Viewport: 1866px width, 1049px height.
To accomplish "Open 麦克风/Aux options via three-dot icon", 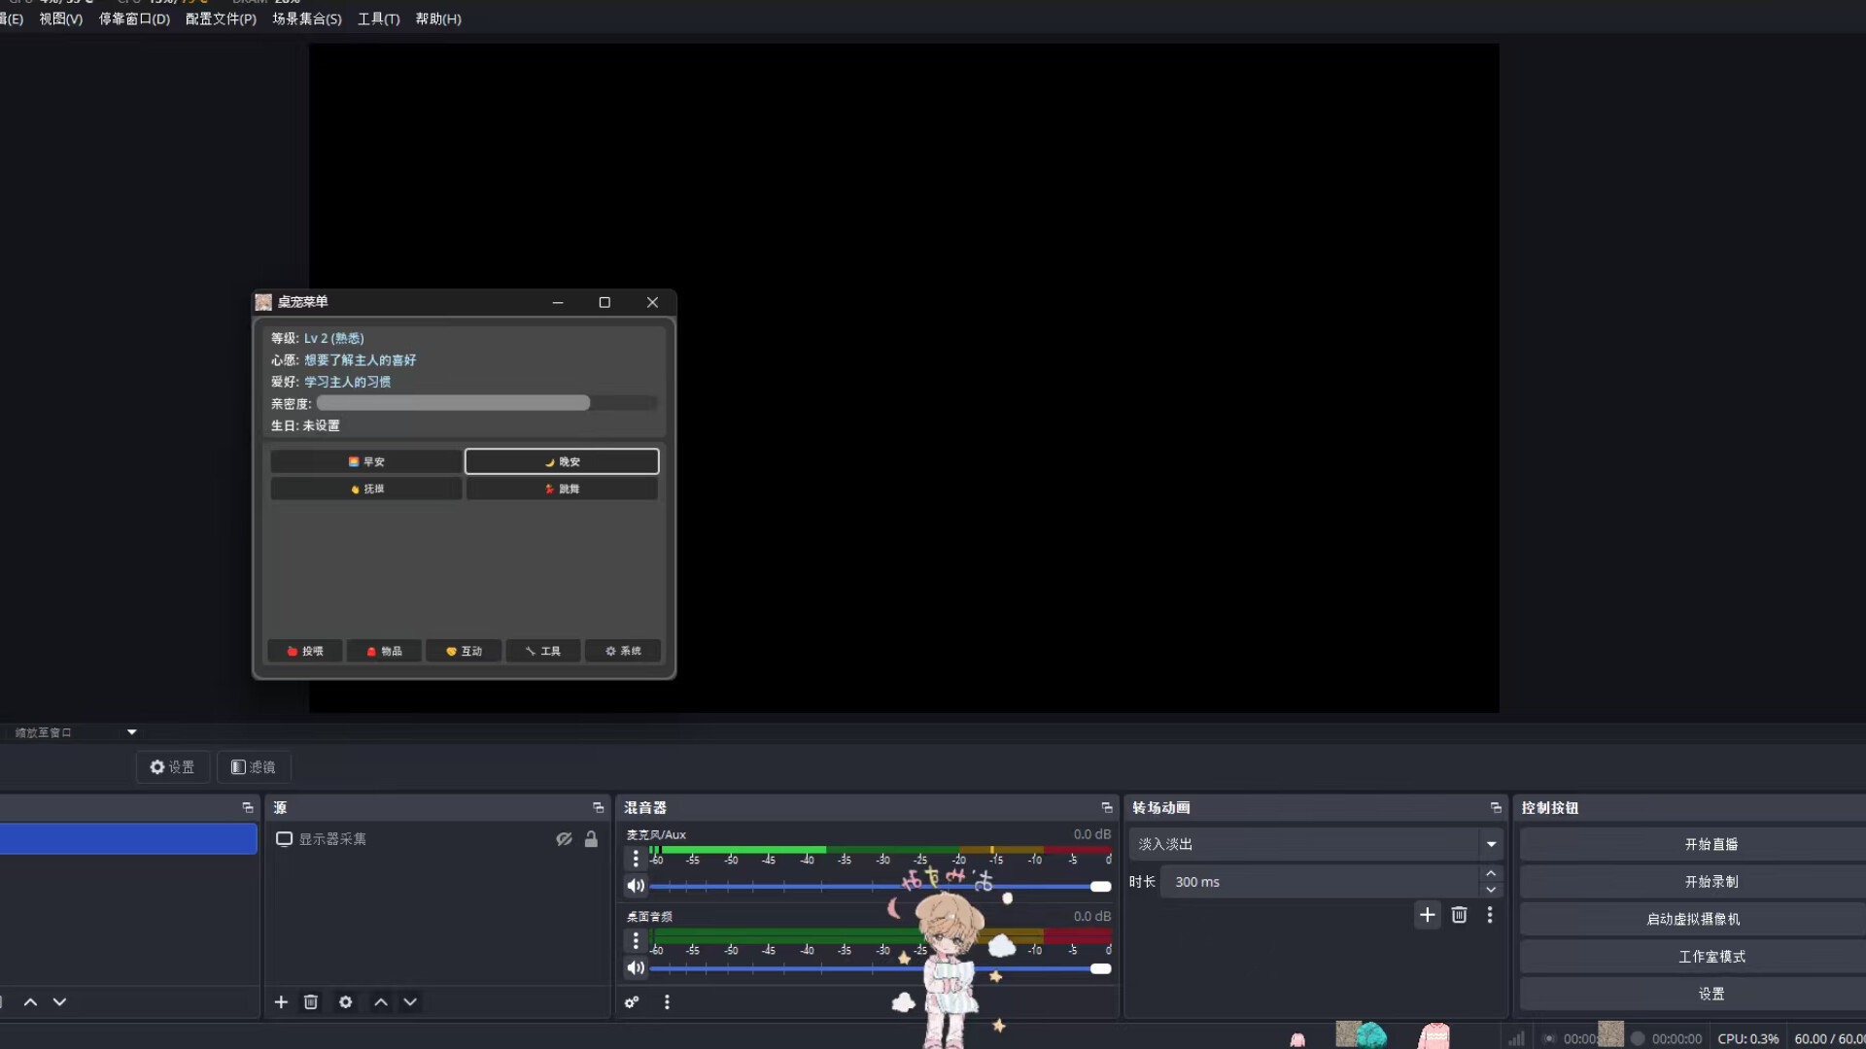I will tap(636, 859).
